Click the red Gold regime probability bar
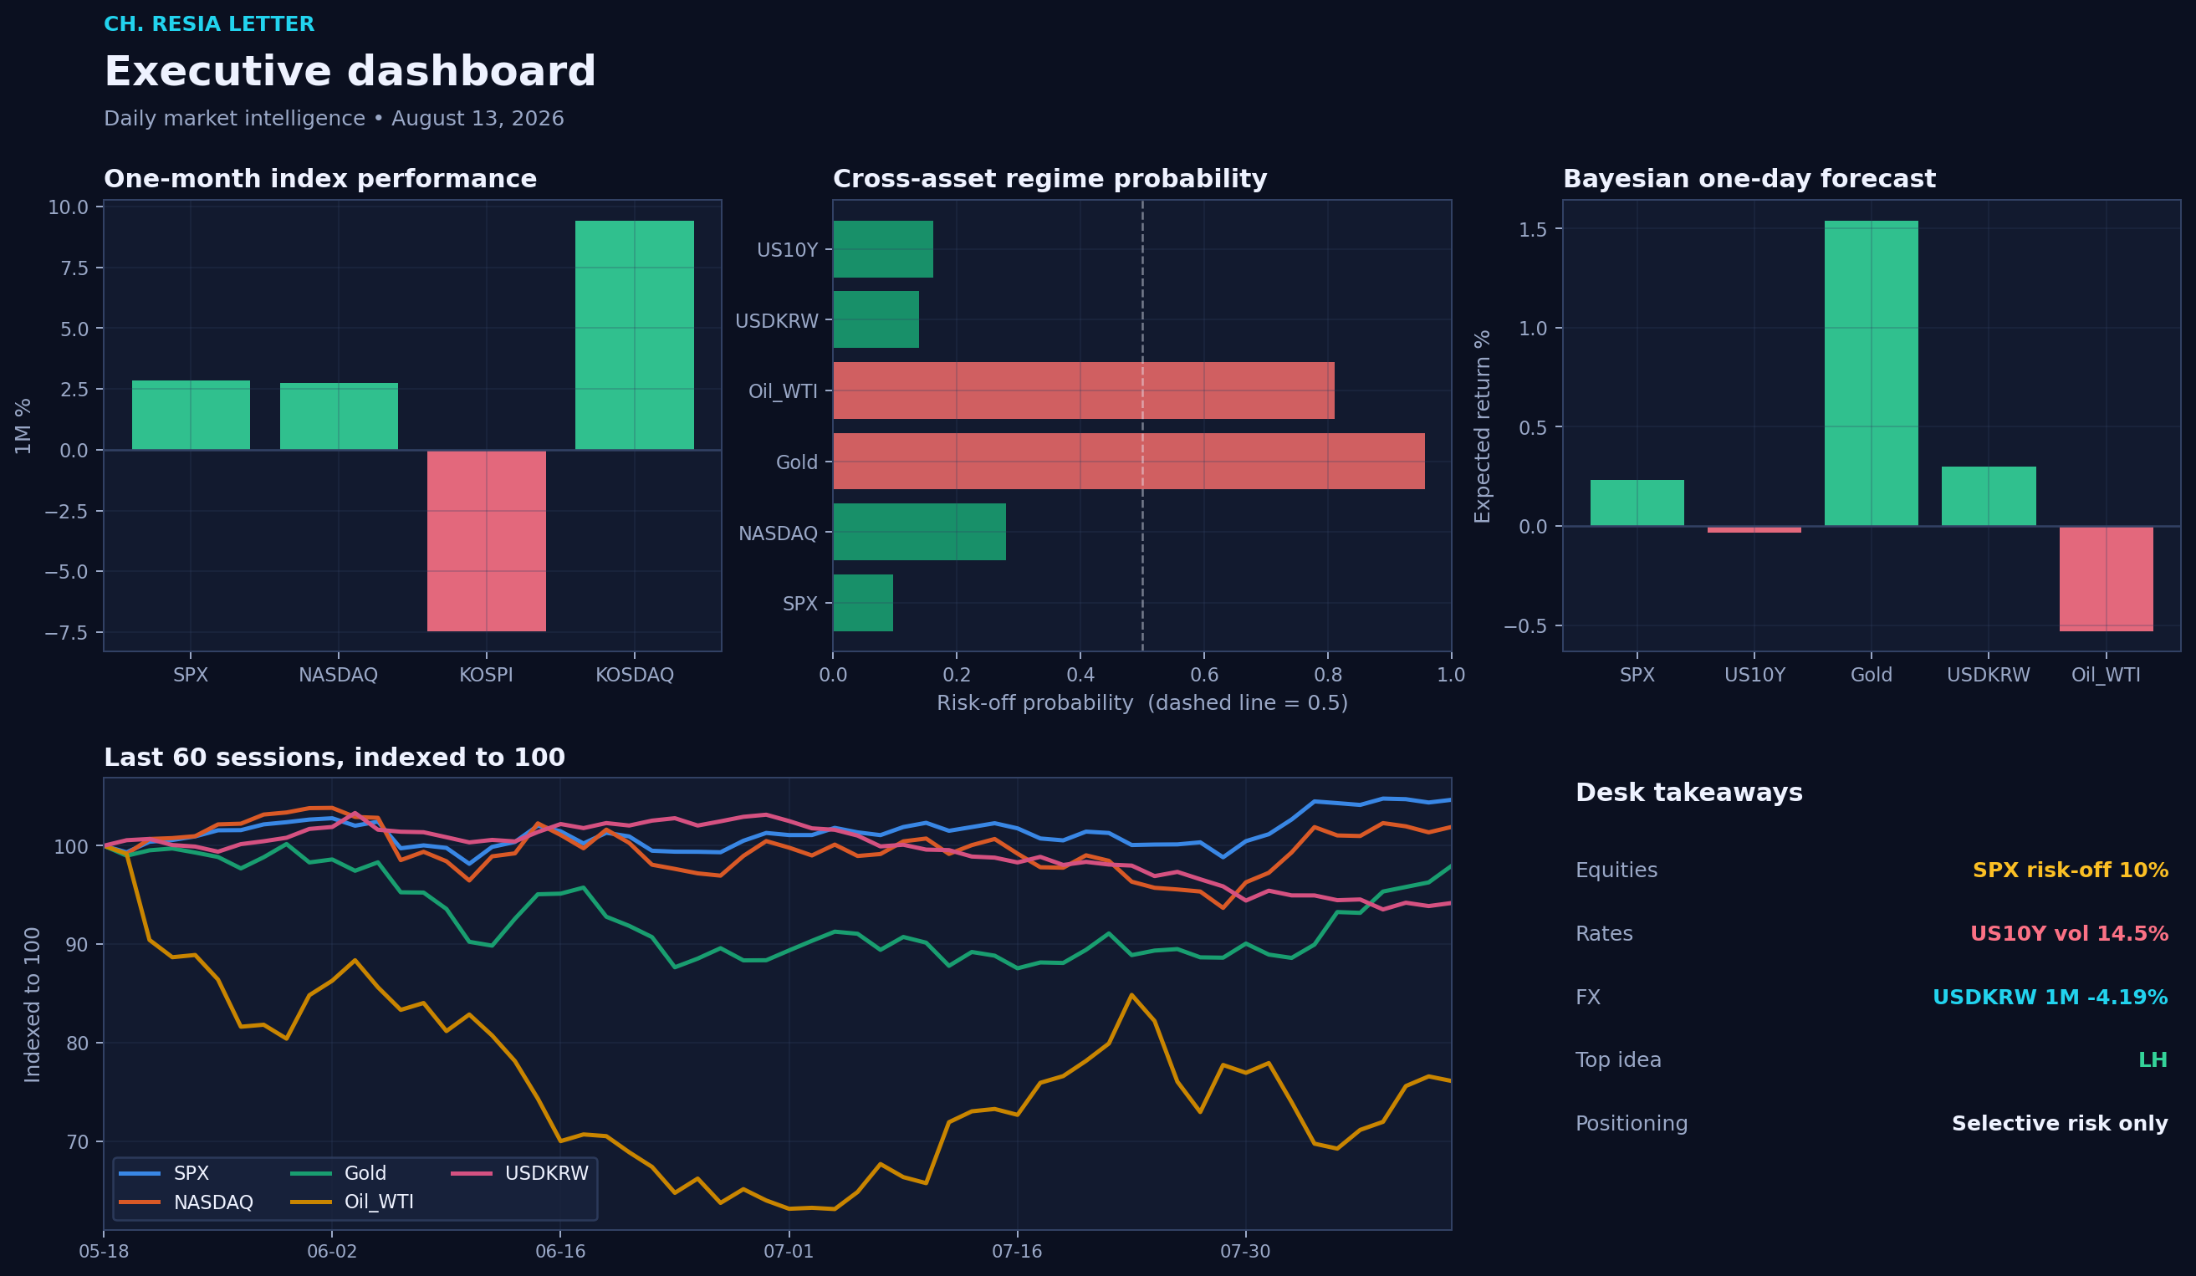 pos(1130,461)
